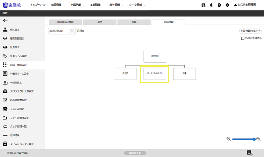
Task: Select the root node of the chart
Action: (x=155, y=56)
